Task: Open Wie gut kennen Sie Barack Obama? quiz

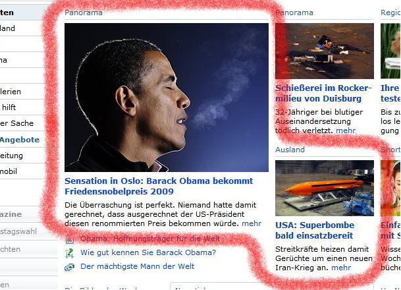Action: click(148, 252)
